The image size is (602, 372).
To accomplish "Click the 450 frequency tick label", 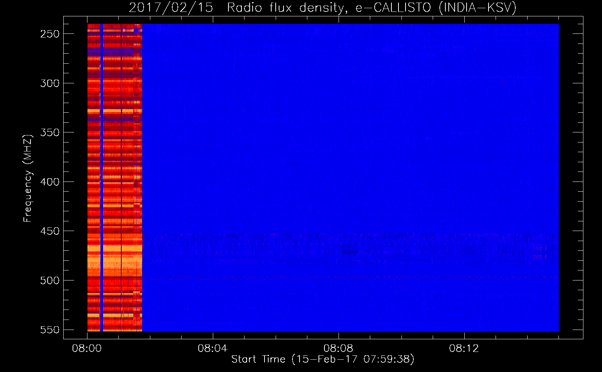I will point(50,231).
